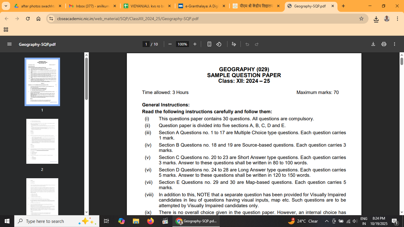
Task: Select page 2 thumbnail in sidebar
Action: (x=42, y=141)
